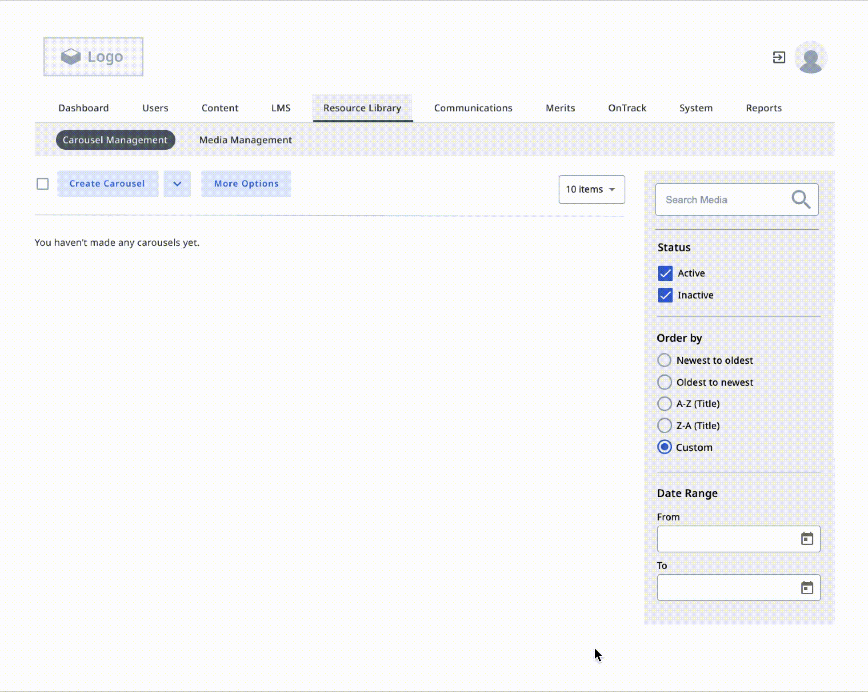Select A-Z Title ordering option
Image resolution: width=868 pixels, height=692 pixels.
(x=664, y=403)
